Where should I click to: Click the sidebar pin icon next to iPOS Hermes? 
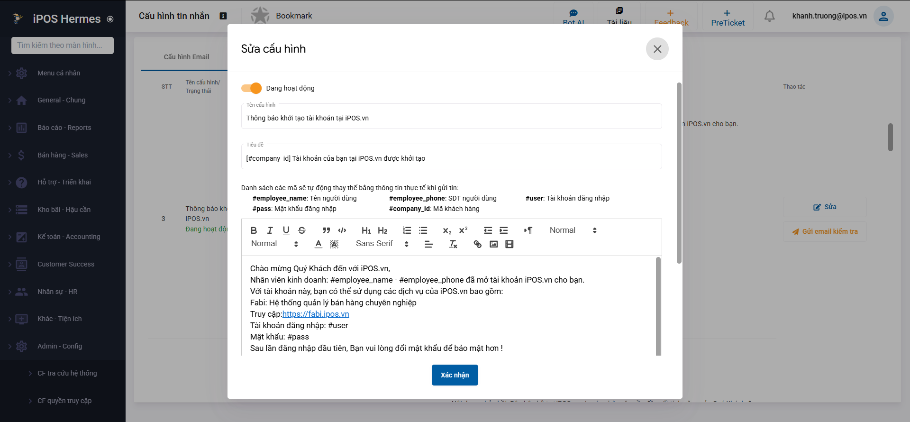coord(110,19)
